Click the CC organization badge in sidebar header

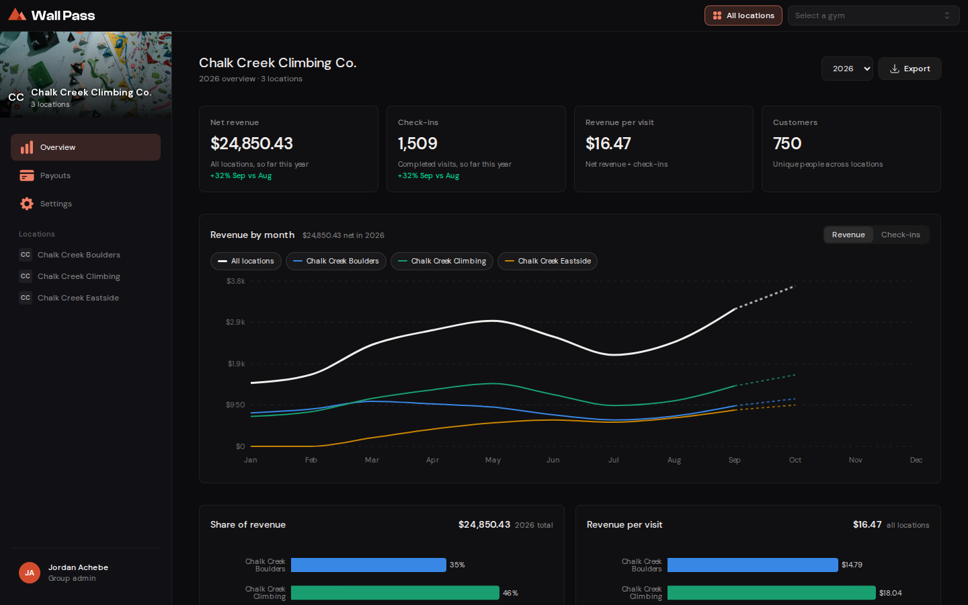[x=16, y=97]
